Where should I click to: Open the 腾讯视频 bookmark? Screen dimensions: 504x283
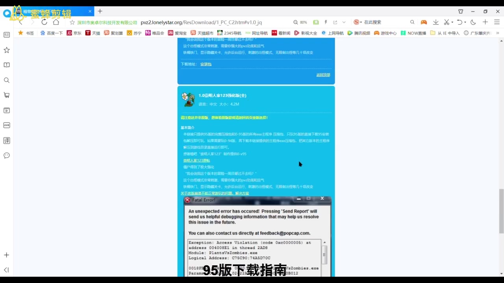tap(359, 33)
